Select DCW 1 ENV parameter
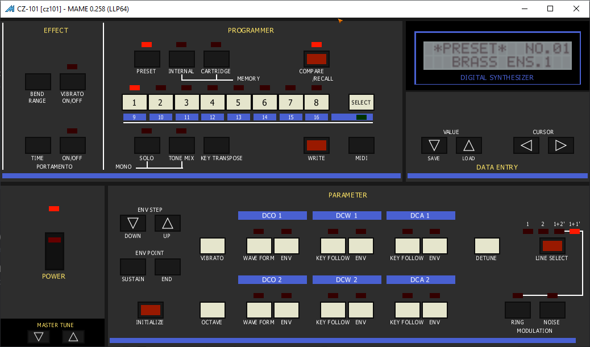This screenshot has height=347, width=590. 361,246
